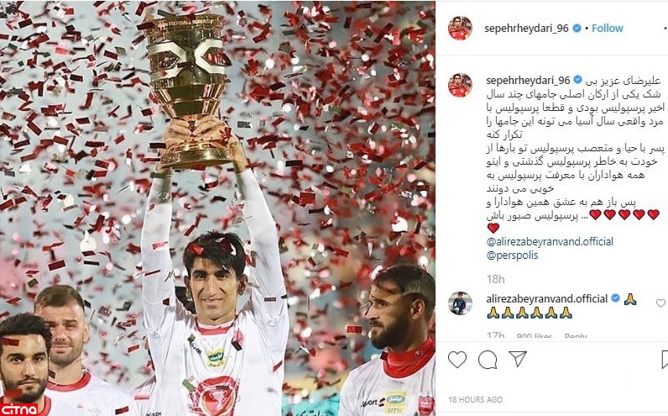Viewport: 668px width, 416px height.
Task: Like alirezabeyranvand.official's comment with small heart
Action: (x=660, y=303)
